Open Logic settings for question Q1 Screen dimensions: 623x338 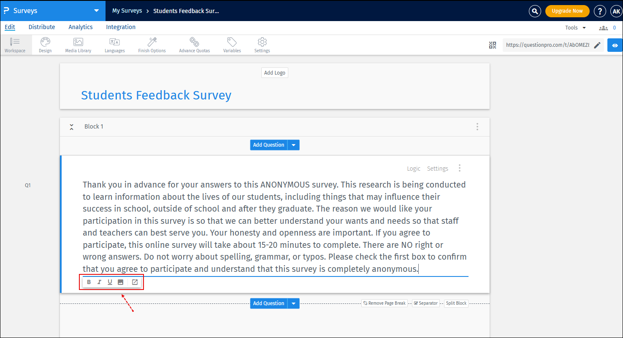[414, 168]
